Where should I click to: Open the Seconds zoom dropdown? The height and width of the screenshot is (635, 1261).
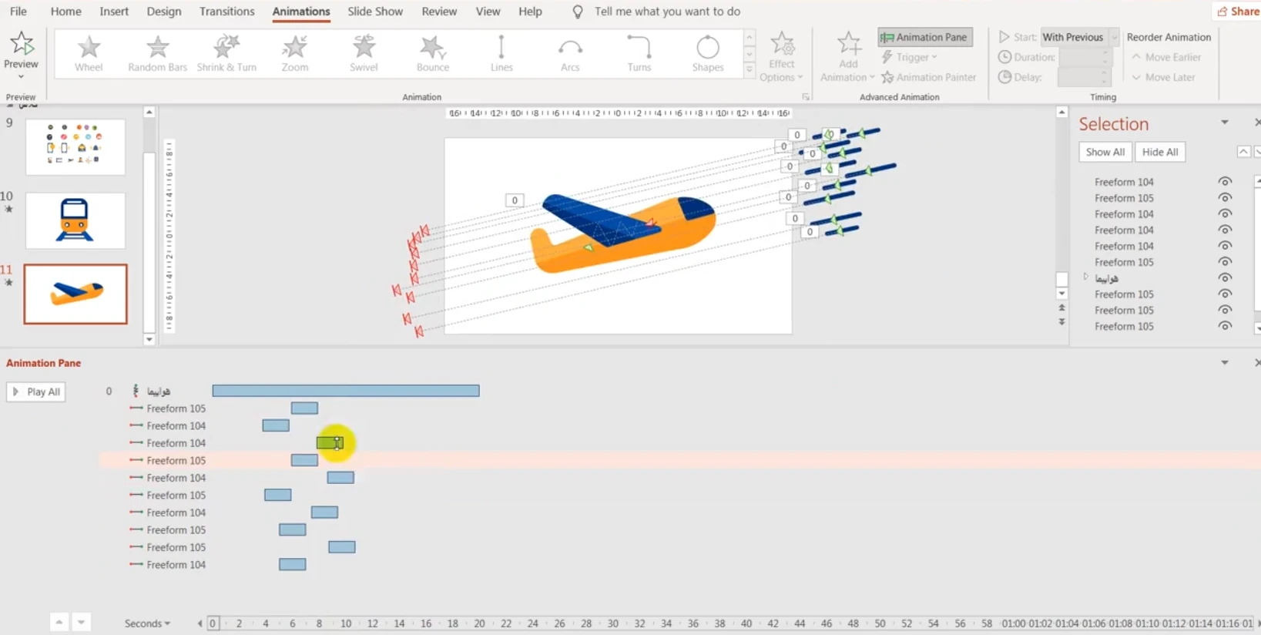pos(147,623)
